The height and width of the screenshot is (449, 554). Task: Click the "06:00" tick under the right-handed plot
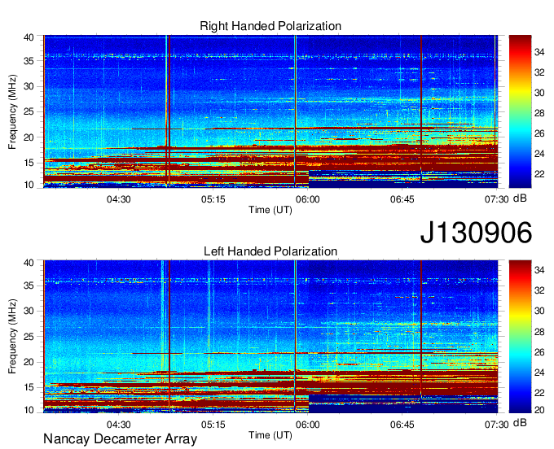(308, 199)
